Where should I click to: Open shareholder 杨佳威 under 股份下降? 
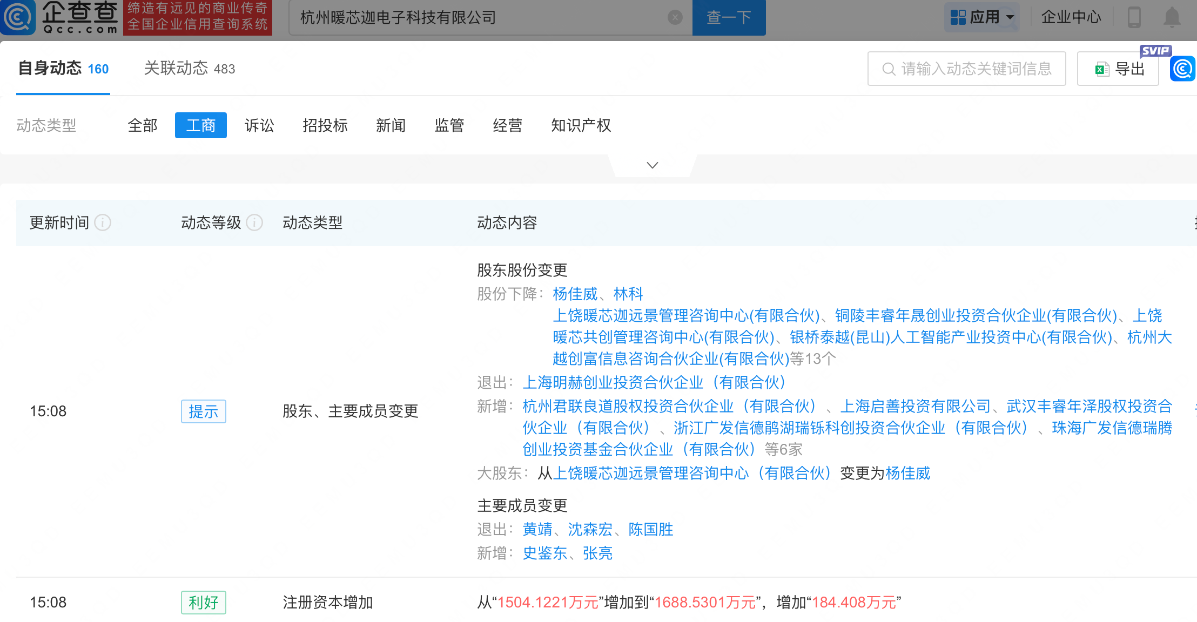point(575,294)
